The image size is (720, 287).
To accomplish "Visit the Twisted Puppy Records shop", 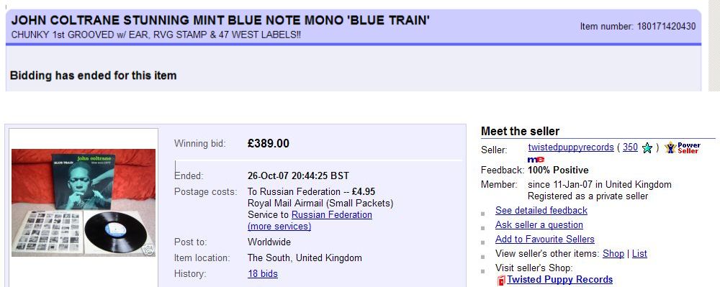I will [x=559, y=280].
